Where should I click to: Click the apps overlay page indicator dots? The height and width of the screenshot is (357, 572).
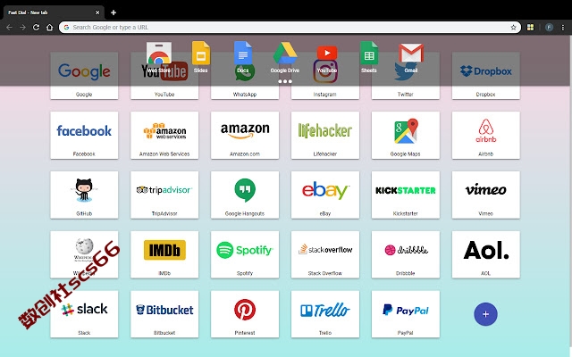pyautogui.click(x=285, y=81)
